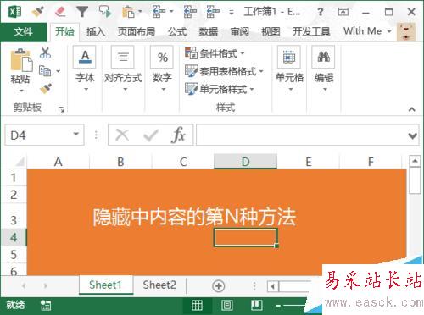Switch to the 数据 Data tab
424x315 pixels.
209,31
